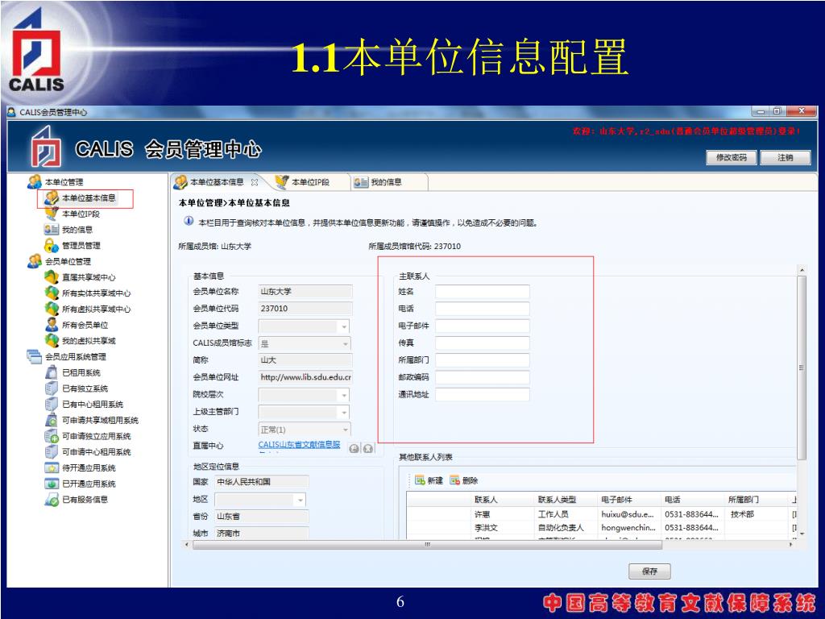Click the 已租用系统 icon
The height and width of the screenshot is (619, 825).
[x=51, y=372]
